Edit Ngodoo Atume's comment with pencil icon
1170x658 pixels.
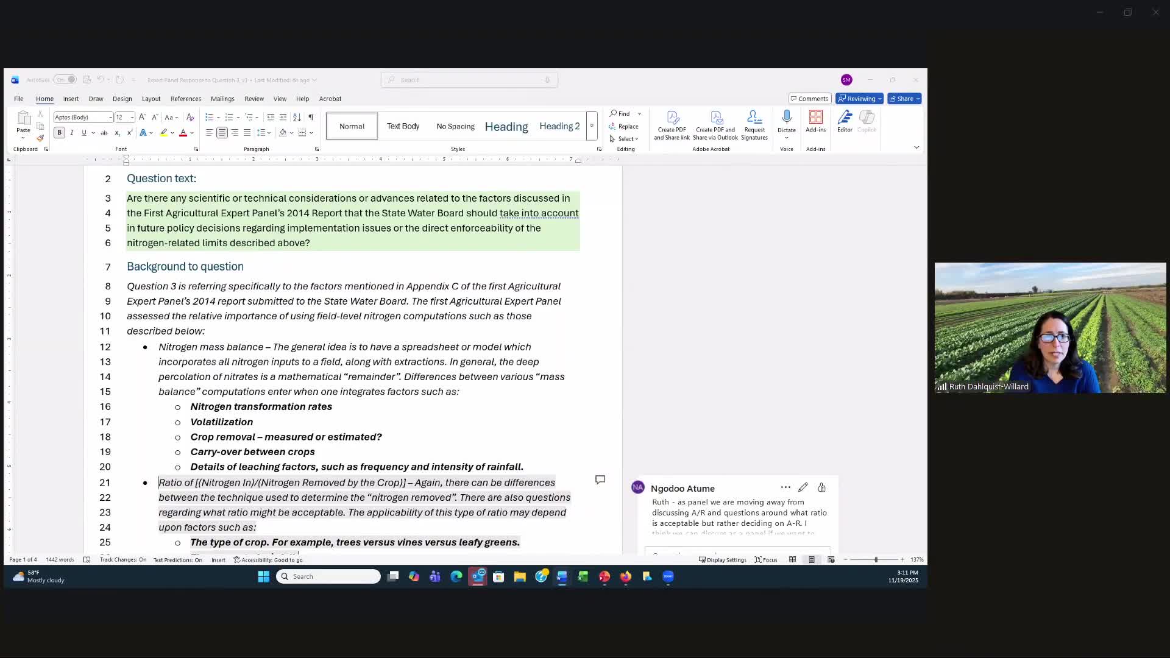(803, 487)
